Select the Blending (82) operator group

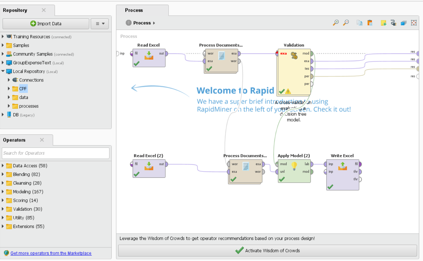coord(26,174)
